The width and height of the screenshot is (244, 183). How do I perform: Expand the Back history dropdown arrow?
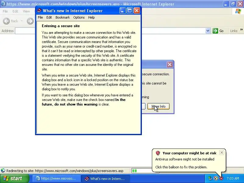click(x=22, y=21)
